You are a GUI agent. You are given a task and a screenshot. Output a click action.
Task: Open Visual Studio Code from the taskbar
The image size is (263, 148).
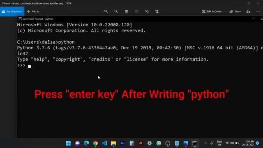104,143
